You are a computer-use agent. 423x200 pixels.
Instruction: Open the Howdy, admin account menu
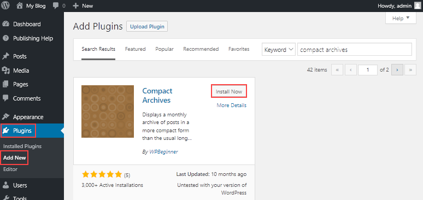[x=399, y=5]
